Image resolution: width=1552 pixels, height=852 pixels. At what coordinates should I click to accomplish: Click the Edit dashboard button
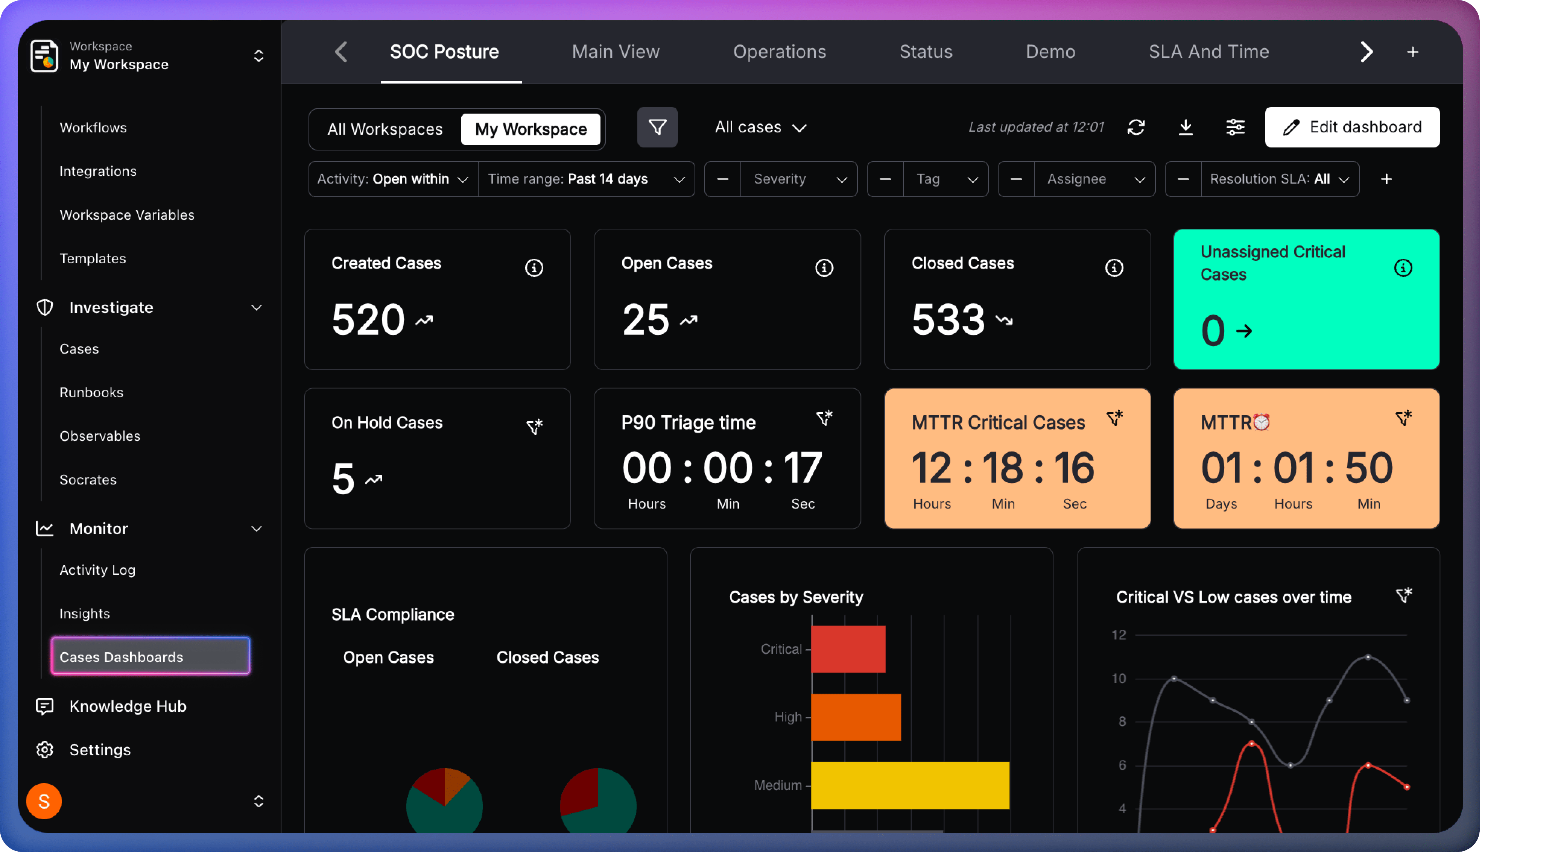(x=1352, y=127)
